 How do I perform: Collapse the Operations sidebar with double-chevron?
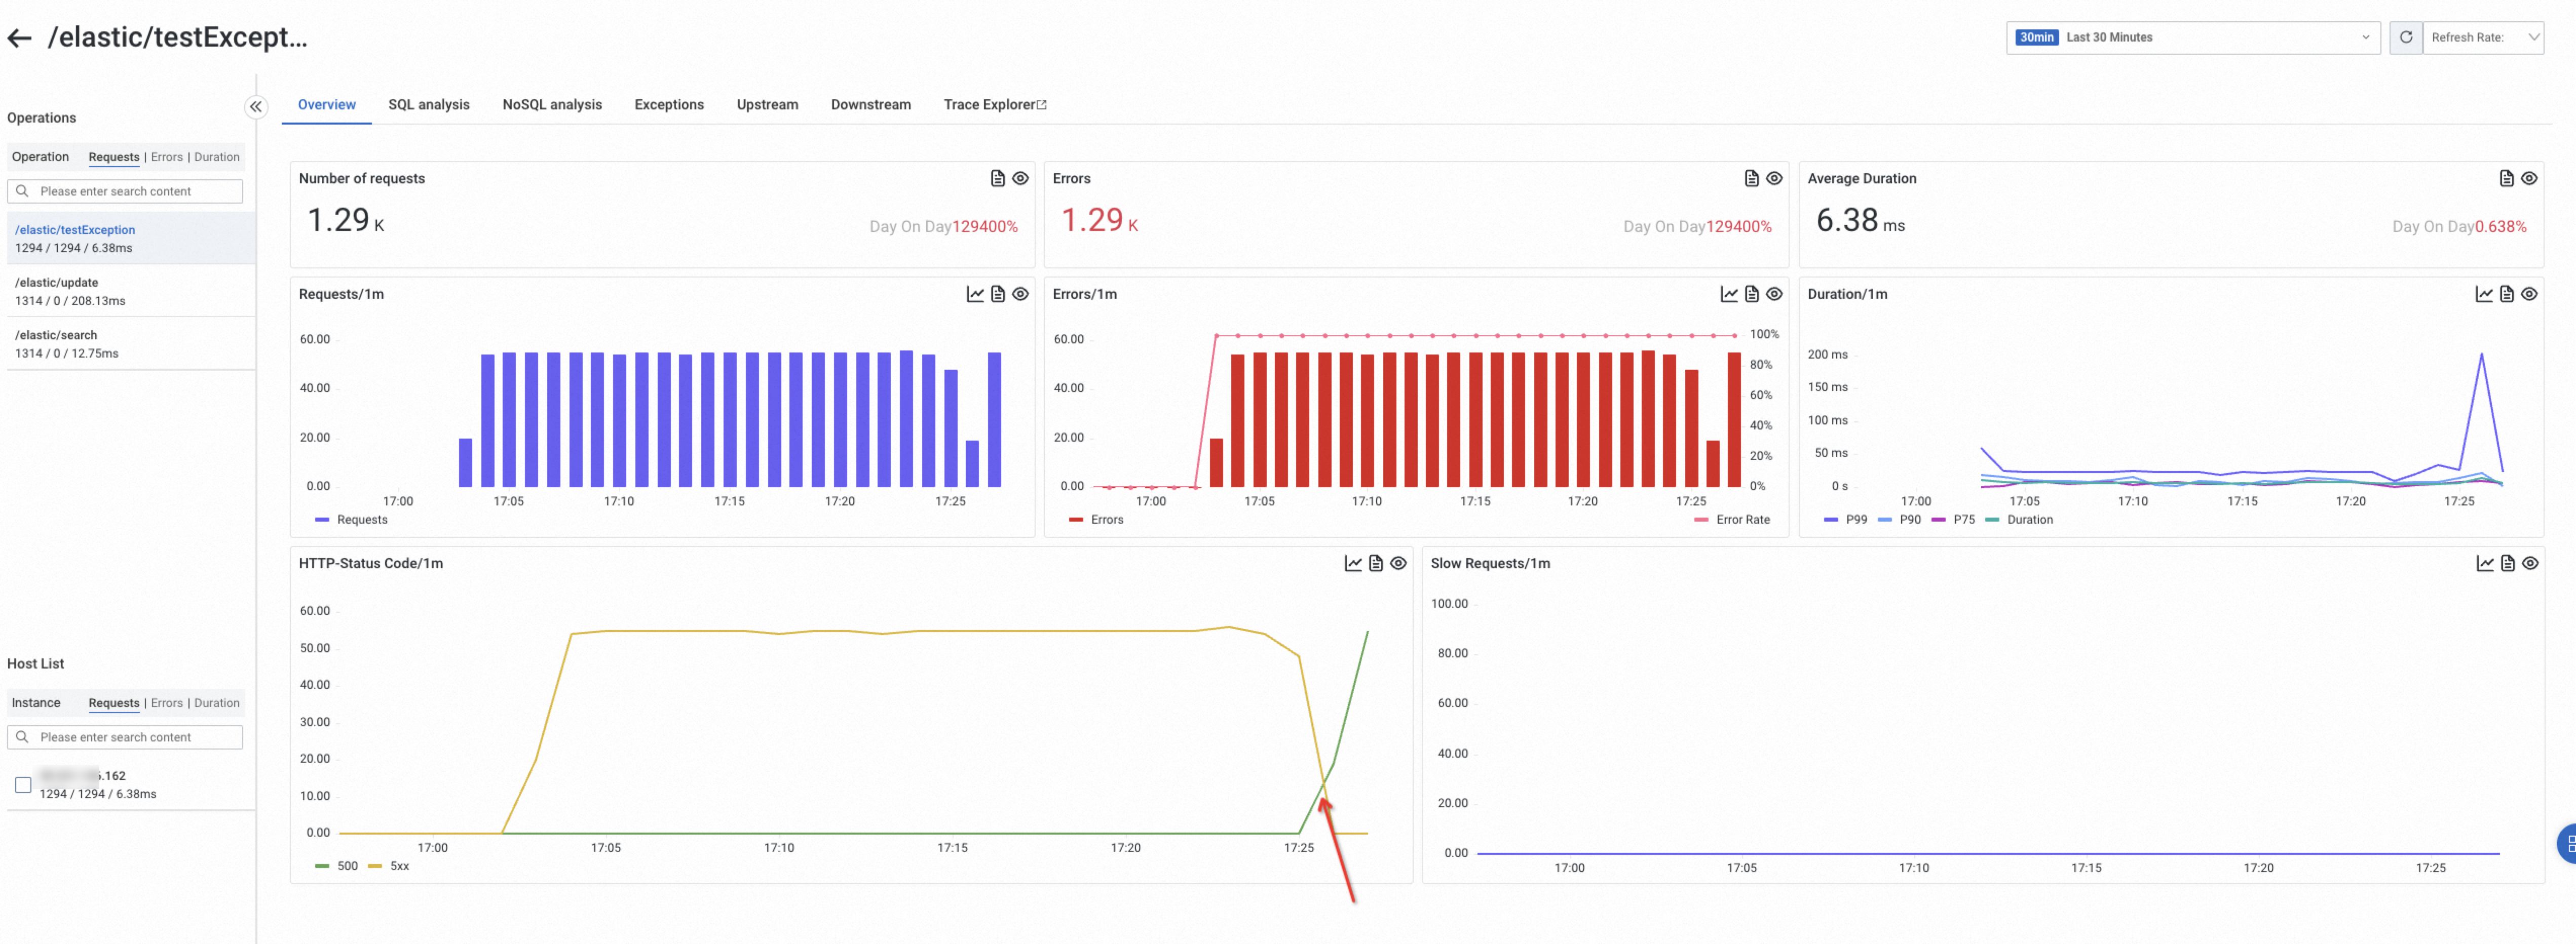[256, 107]
